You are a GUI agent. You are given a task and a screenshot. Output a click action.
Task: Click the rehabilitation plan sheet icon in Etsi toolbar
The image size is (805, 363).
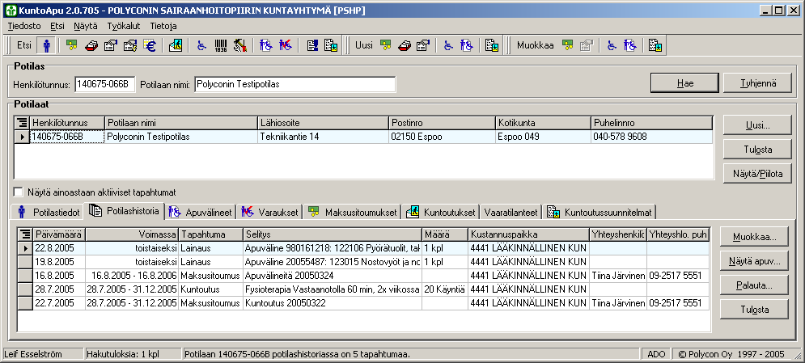[331, 45]
